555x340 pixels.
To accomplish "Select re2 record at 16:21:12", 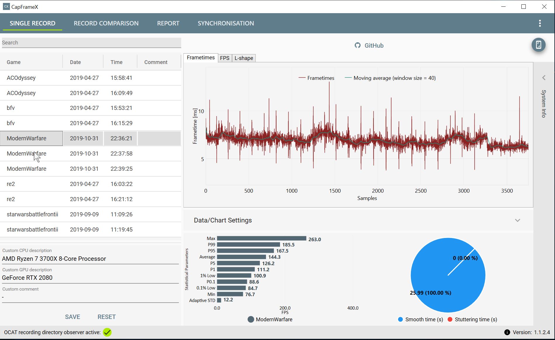I will [91, 199].
